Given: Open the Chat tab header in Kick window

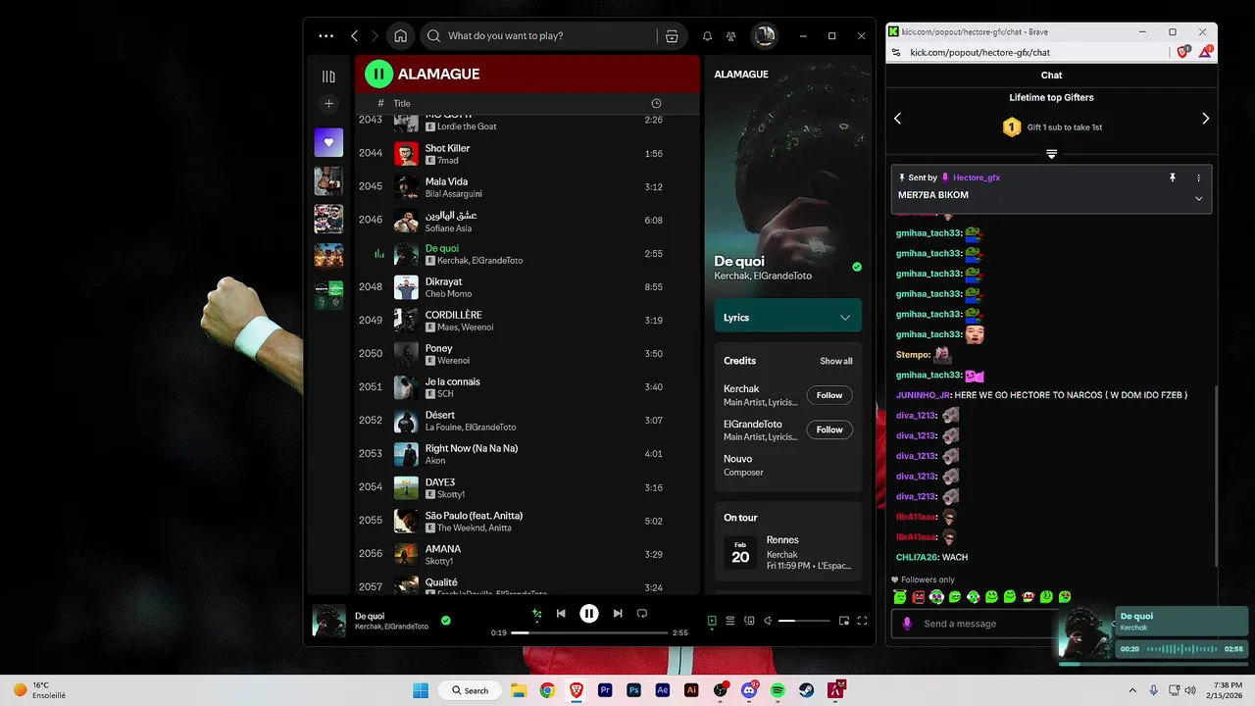Looking at the screenshot, I should pyautogui.click(x=1051, y=75).
